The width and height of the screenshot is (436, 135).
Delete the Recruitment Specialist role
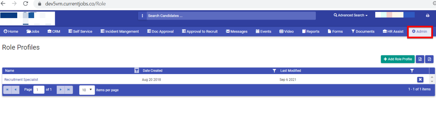point(420,80)
